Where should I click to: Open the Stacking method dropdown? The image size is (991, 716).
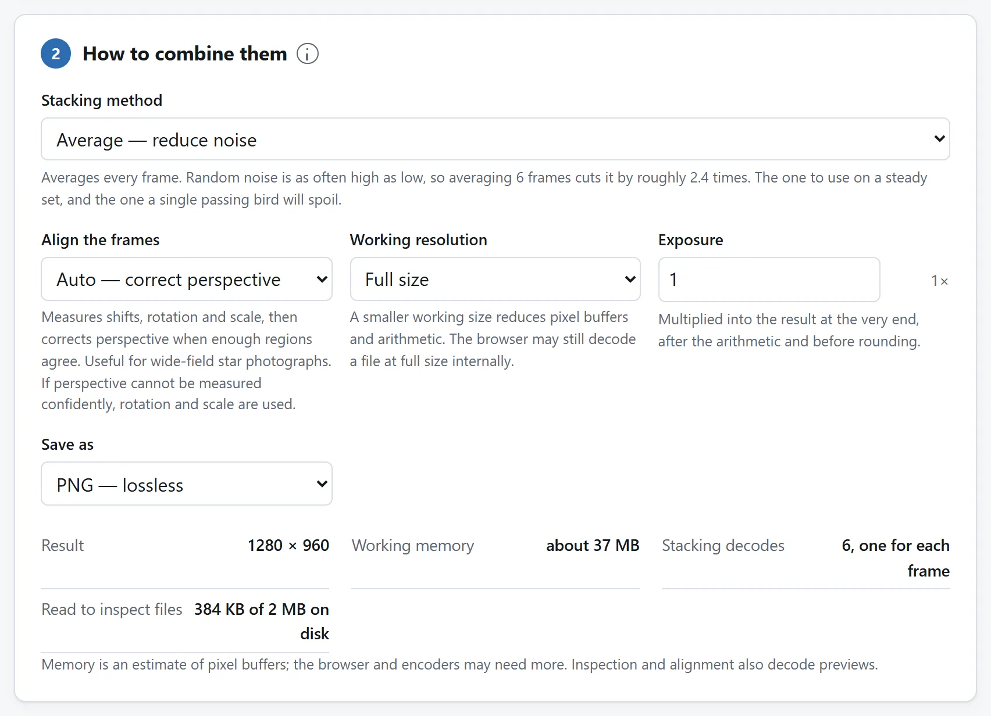coord(495,139)
